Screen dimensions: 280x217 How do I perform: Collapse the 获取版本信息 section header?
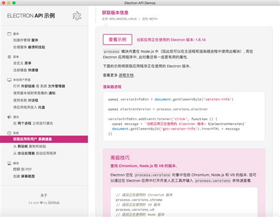(115, 12)
